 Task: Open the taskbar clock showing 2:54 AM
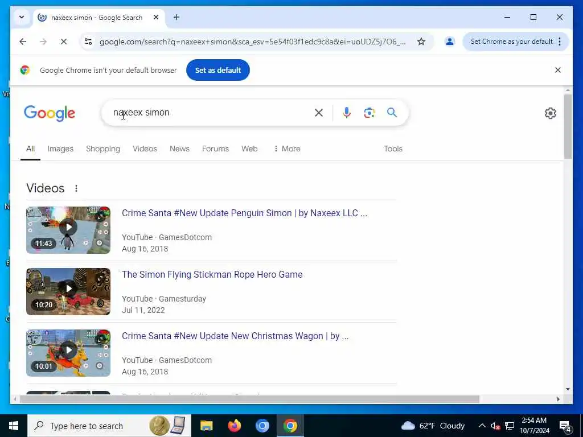pyautogui.click(x=534, y=426)
